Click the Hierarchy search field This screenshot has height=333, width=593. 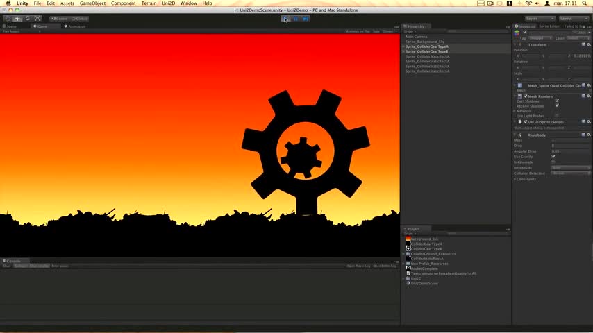[477, 31]
